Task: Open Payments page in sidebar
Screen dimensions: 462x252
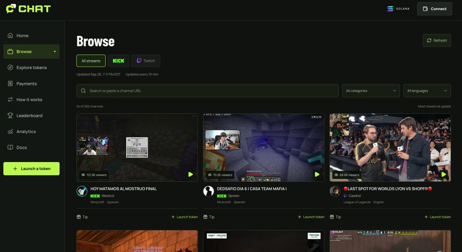Action: click(32, 83)
